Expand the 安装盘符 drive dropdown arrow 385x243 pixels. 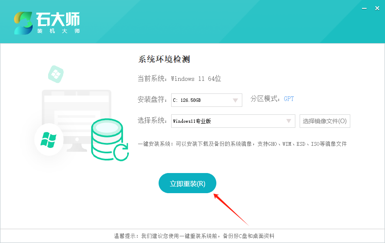[236, 100]
